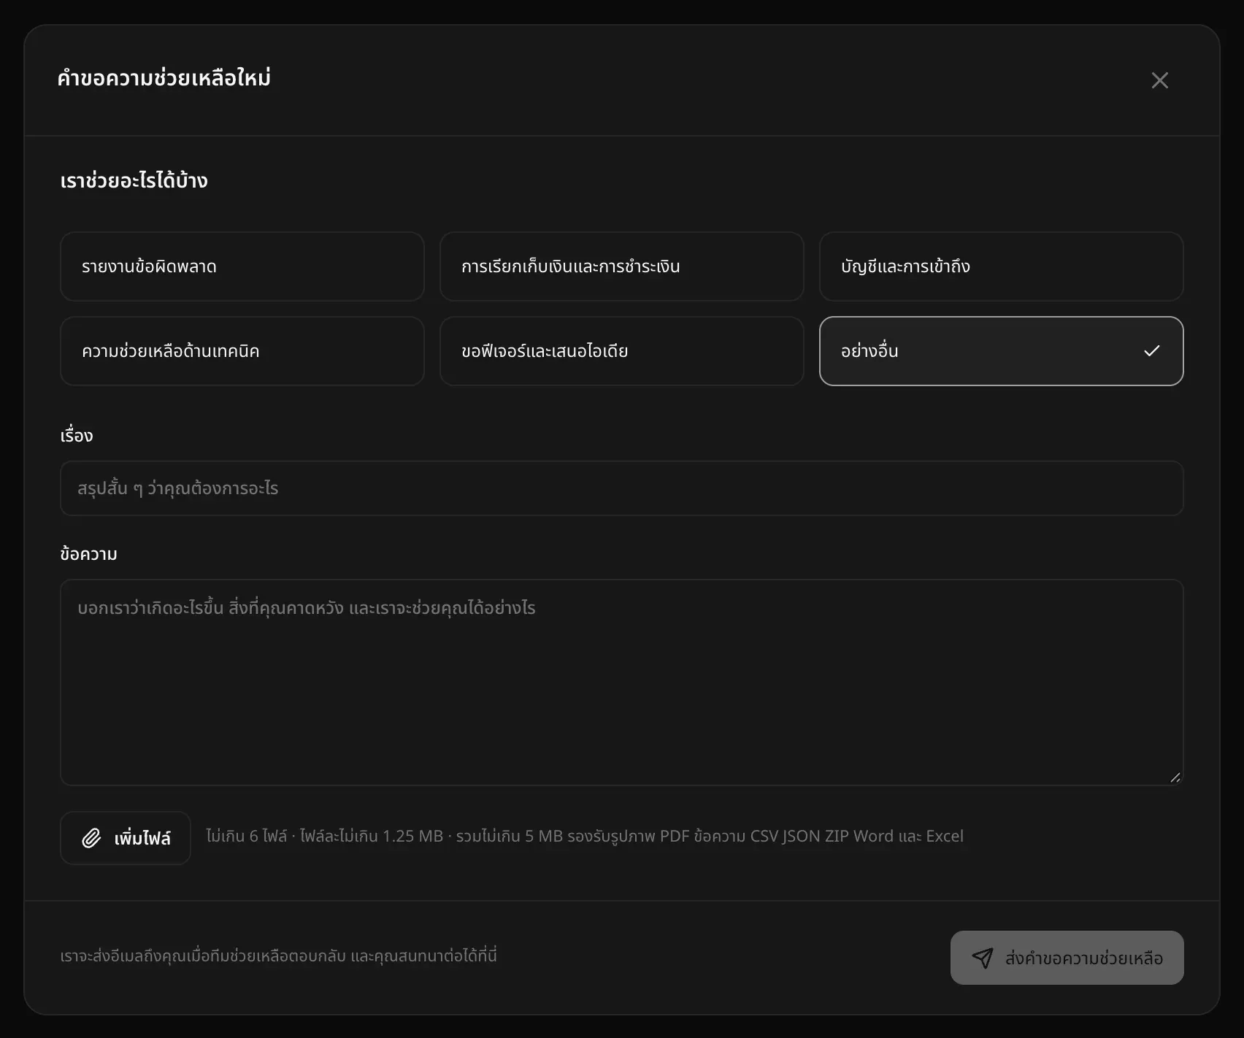1244x1038 pixels.
Task: Click the ข้อความ field label
Action: click(x=89, y=554)
